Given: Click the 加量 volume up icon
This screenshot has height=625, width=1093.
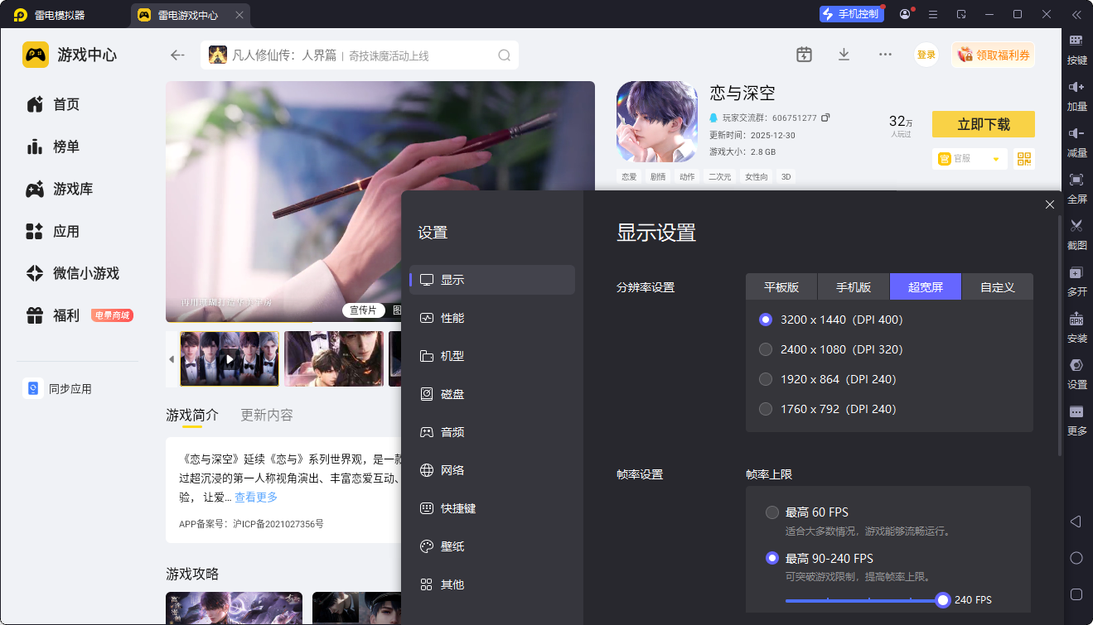Looking at the screenshot, I should (x=1076, y=87).
